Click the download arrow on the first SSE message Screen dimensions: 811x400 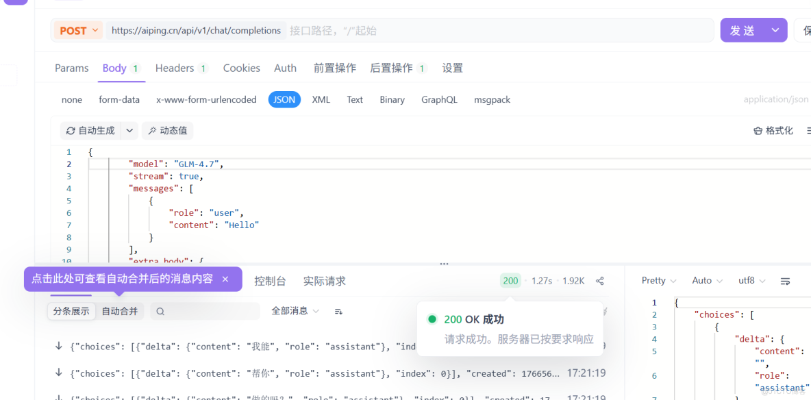coord(58,346)
